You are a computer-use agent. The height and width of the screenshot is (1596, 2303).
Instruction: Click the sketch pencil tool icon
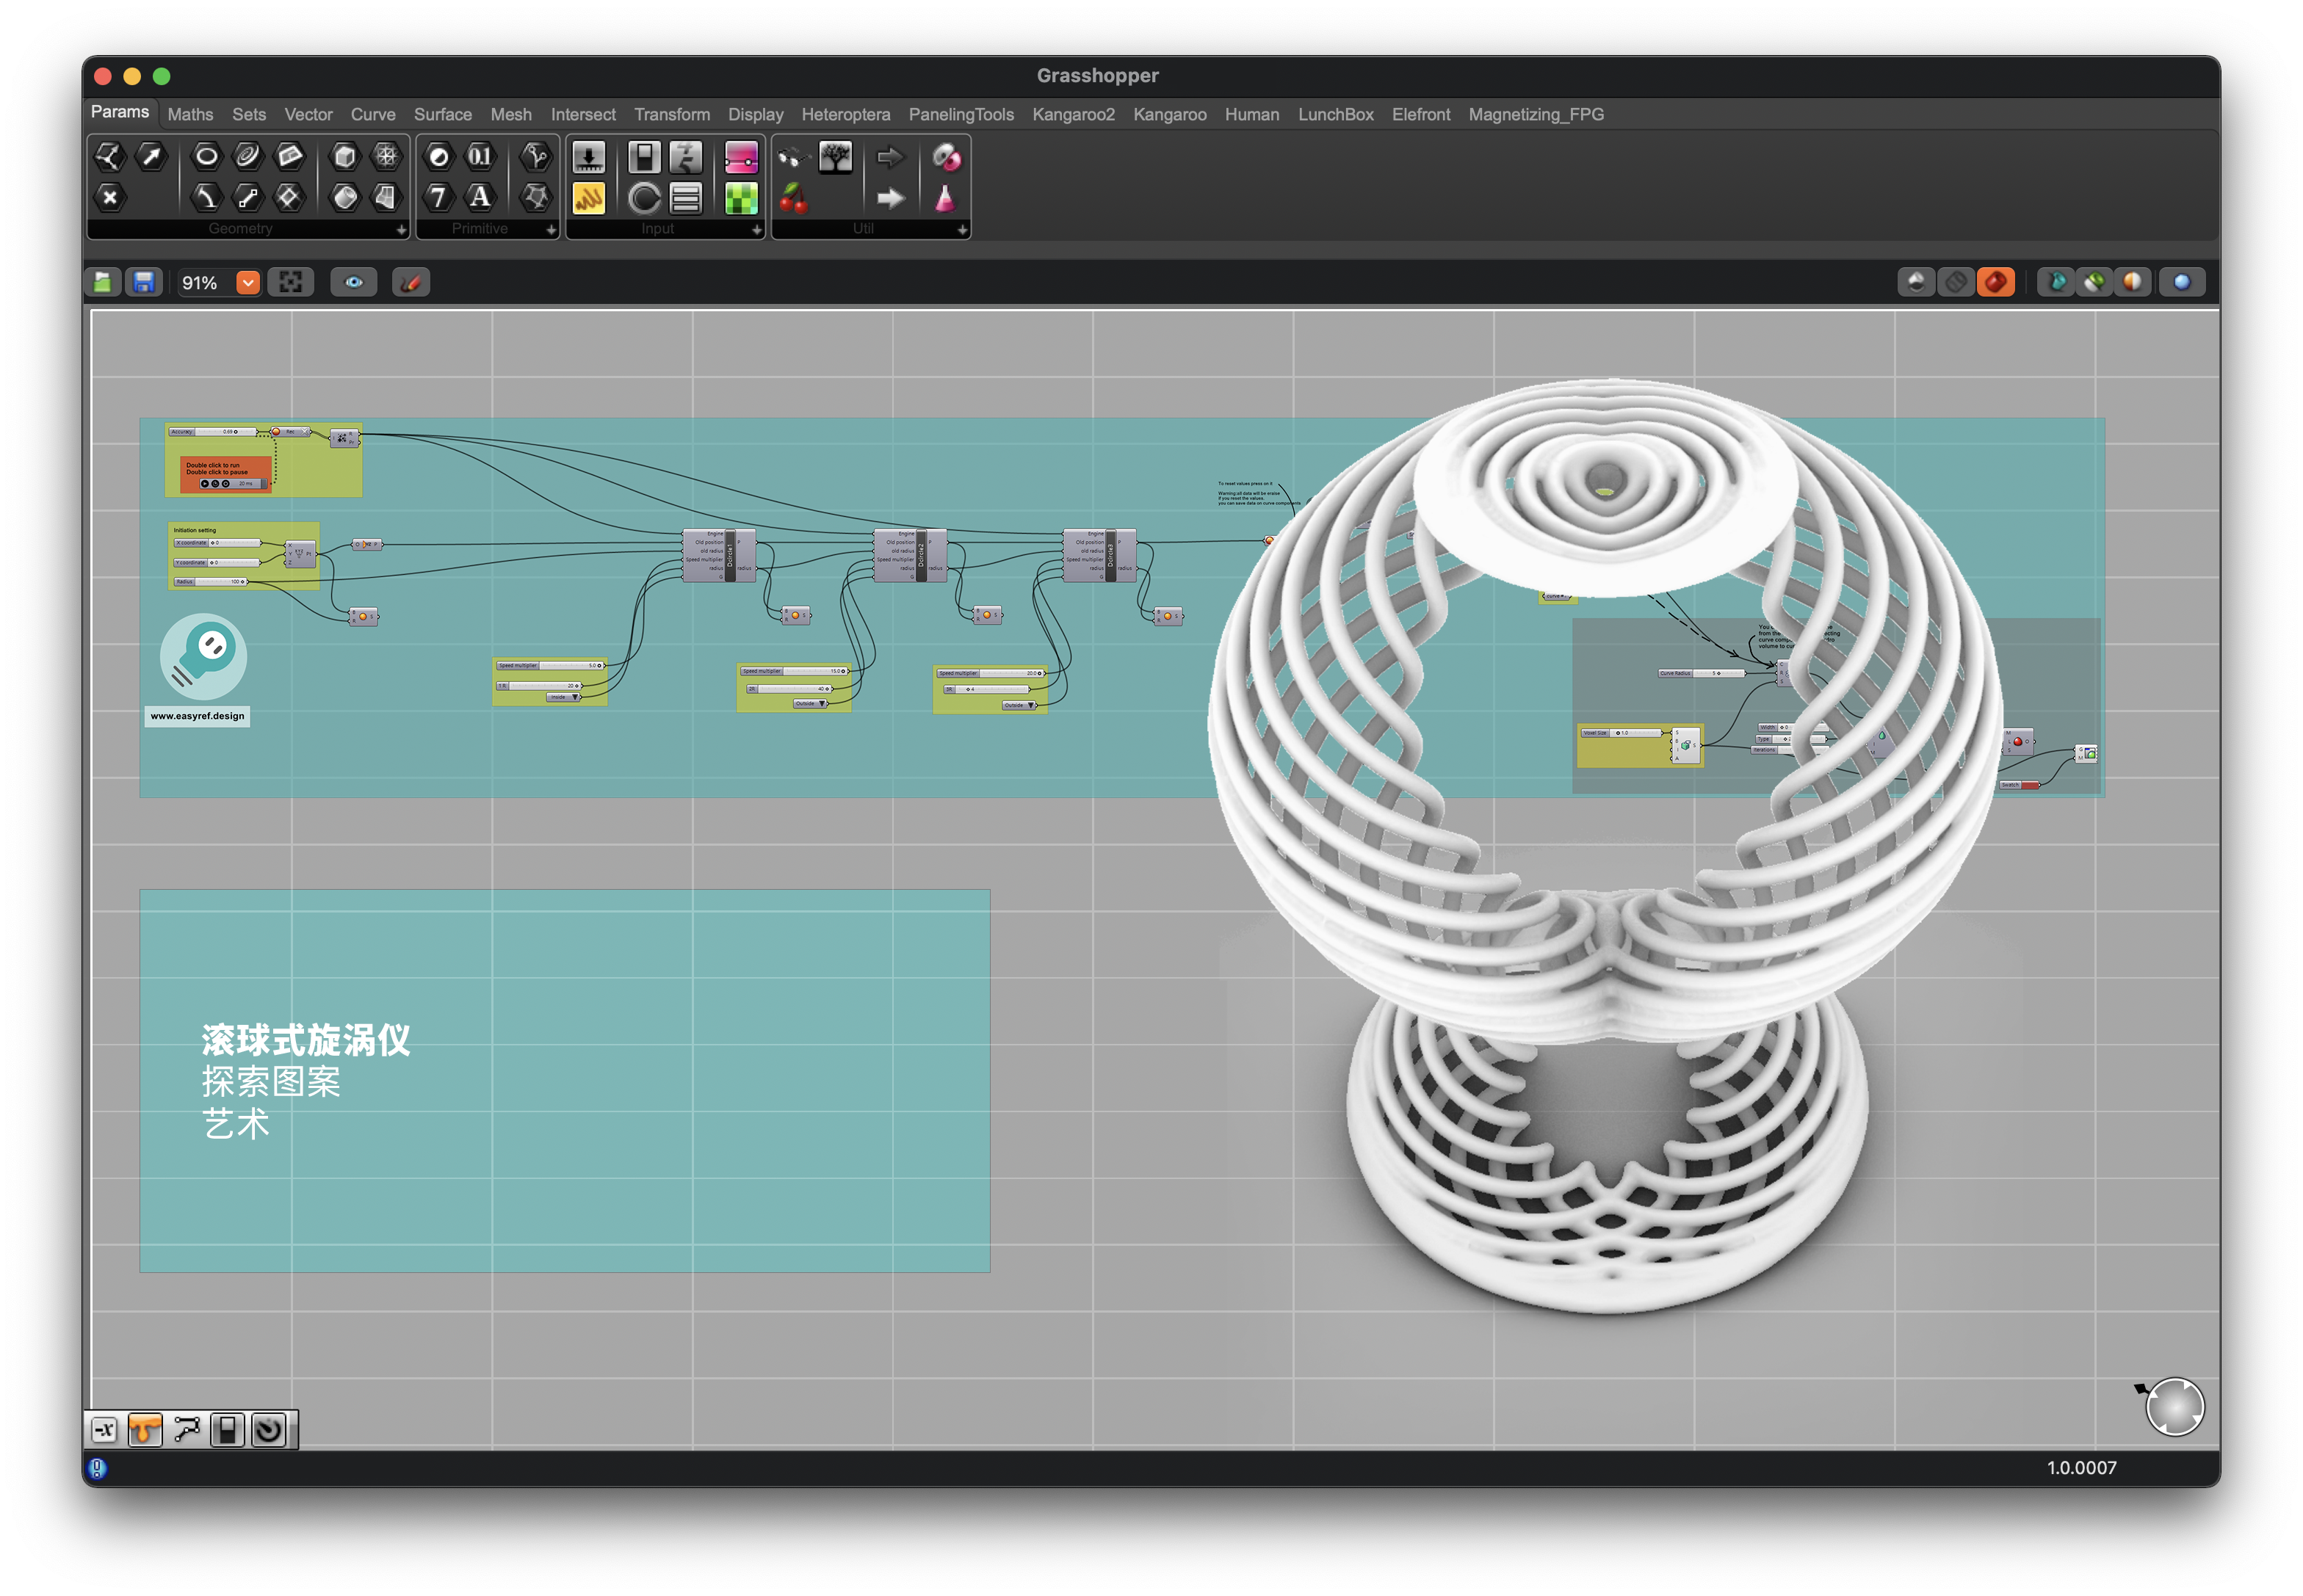(x=411, y=283)
